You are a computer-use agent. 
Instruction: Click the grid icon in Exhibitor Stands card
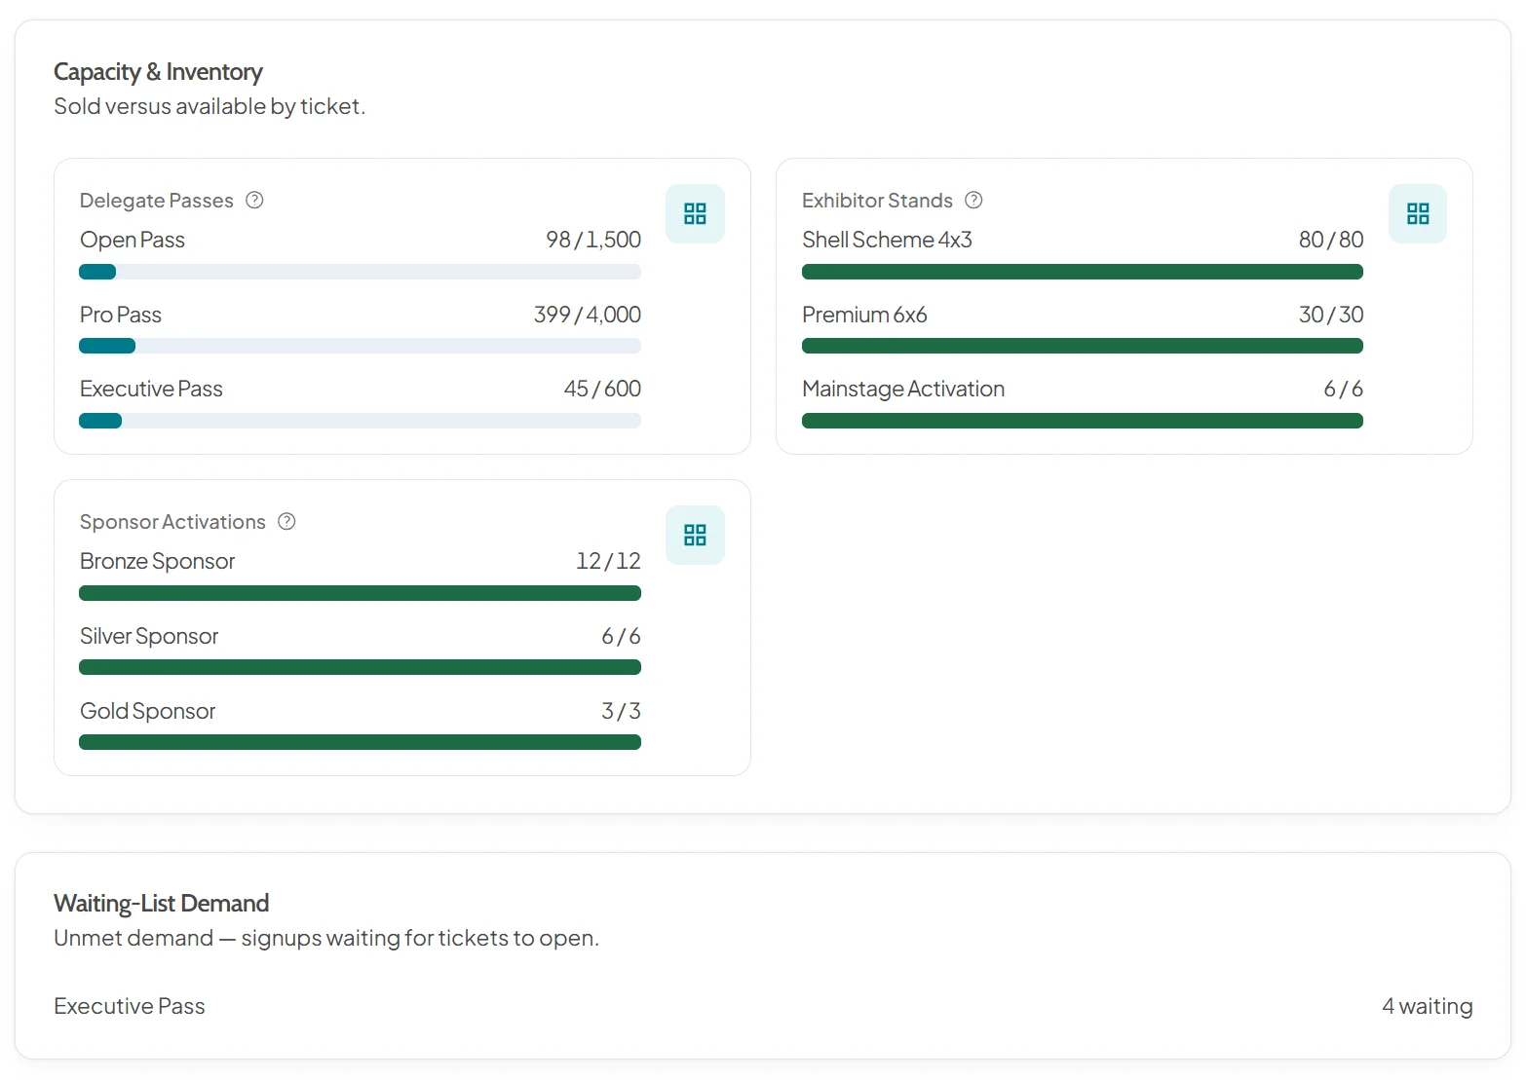(1418, 213)
